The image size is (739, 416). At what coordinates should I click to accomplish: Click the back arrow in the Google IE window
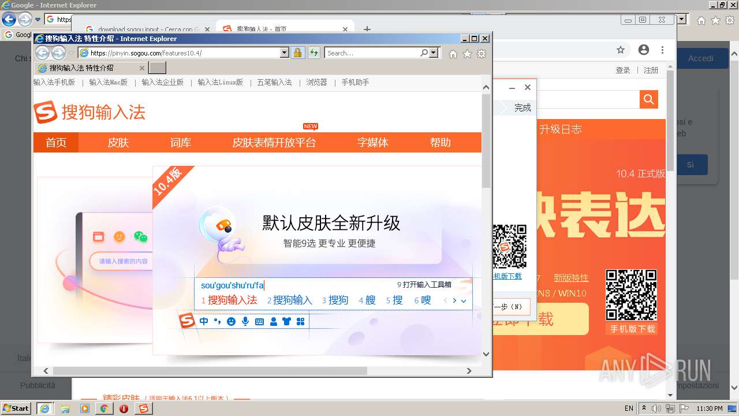pos(9,20)
